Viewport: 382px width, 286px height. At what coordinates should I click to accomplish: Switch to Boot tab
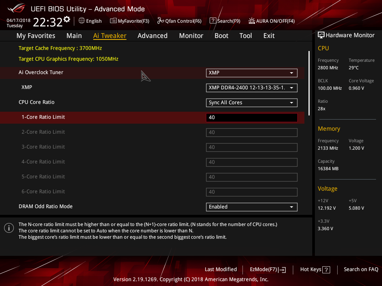pyautogui.click(x=221, y=36)
